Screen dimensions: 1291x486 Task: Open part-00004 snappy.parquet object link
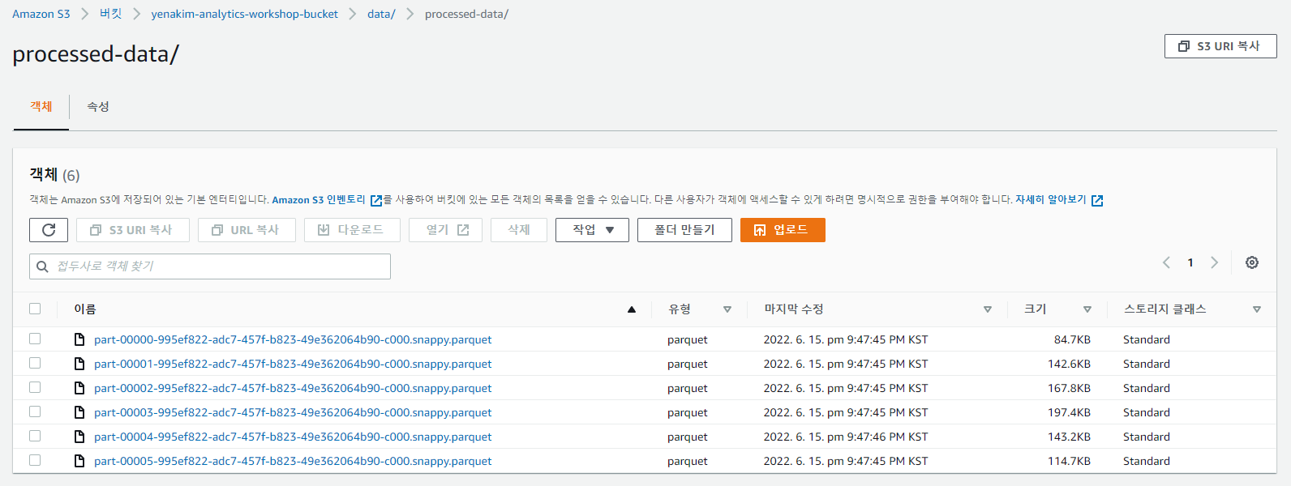point(293,437)
